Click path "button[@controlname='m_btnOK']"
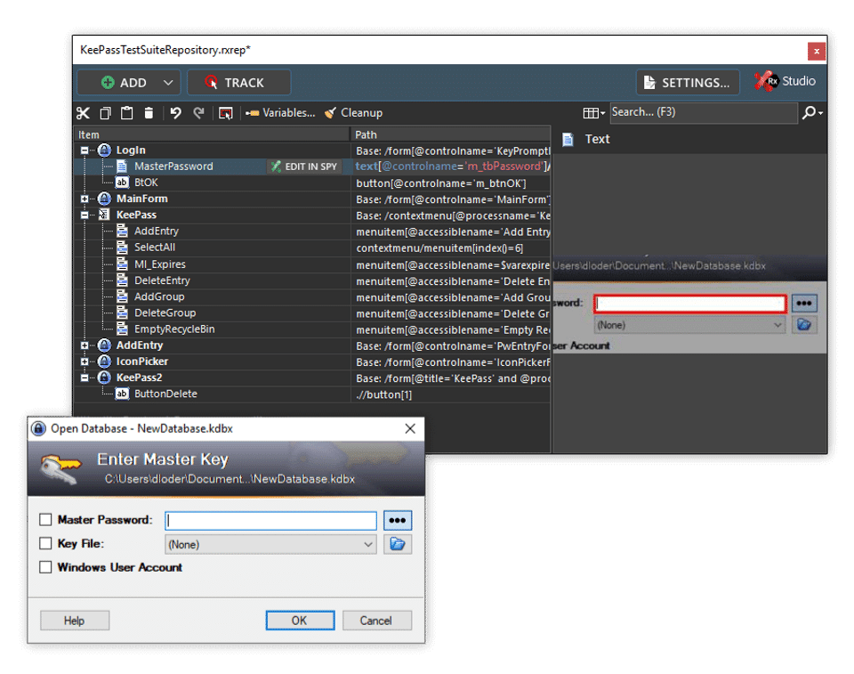Image resolution: width=854 pixels, height=674 pixels. tap(441, 183)
